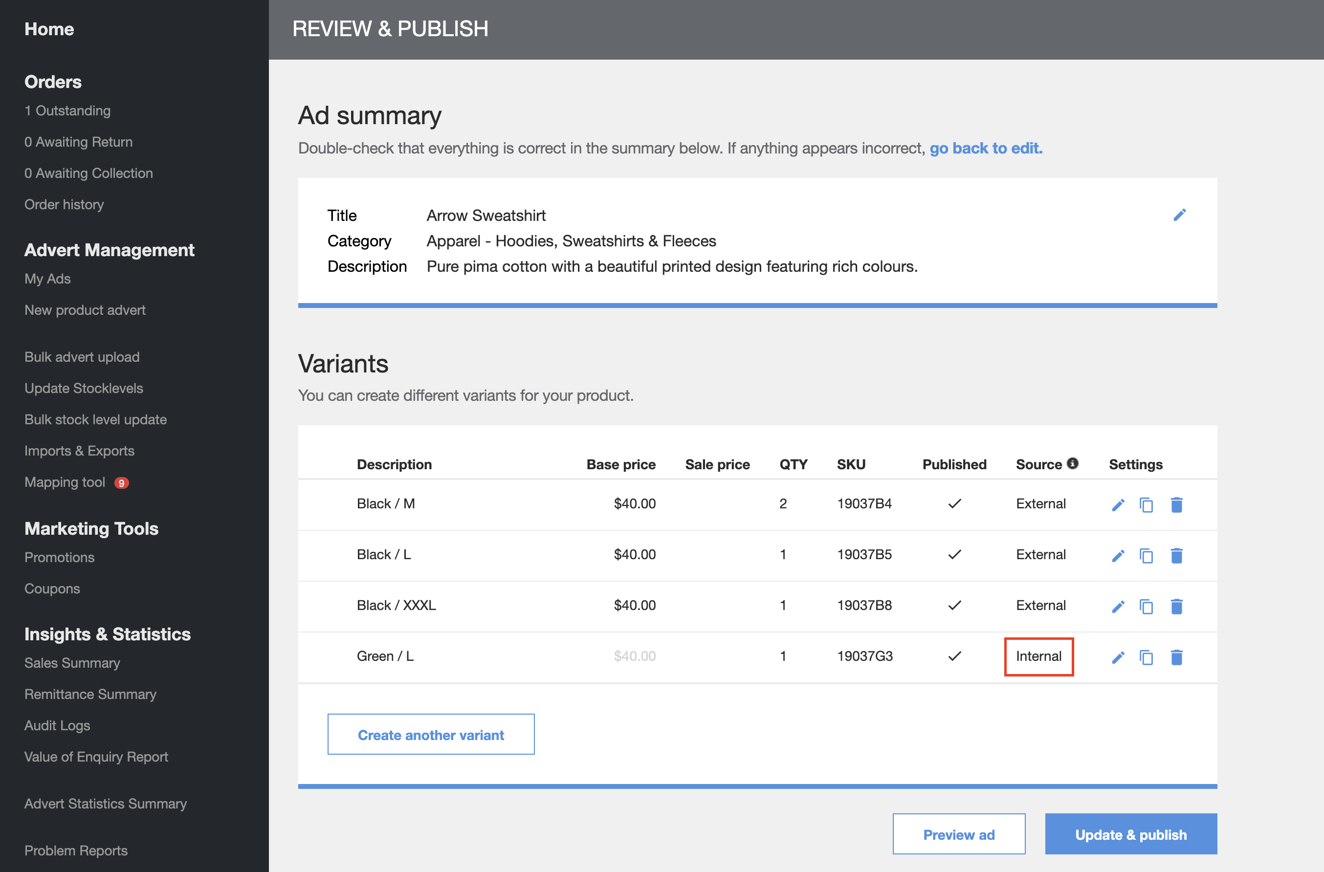1324x872 pixels.
Task: Open Audit Logs
Action: (x=57, y=725)
